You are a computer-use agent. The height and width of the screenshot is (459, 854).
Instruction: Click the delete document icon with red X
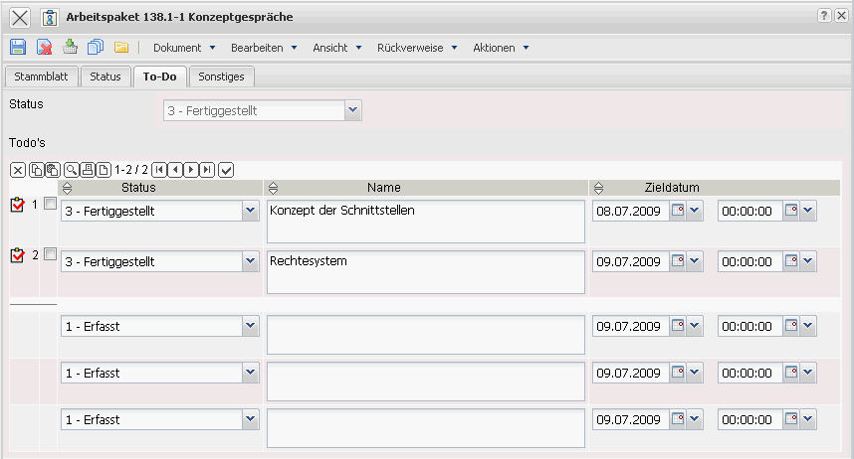coord(44,48)
